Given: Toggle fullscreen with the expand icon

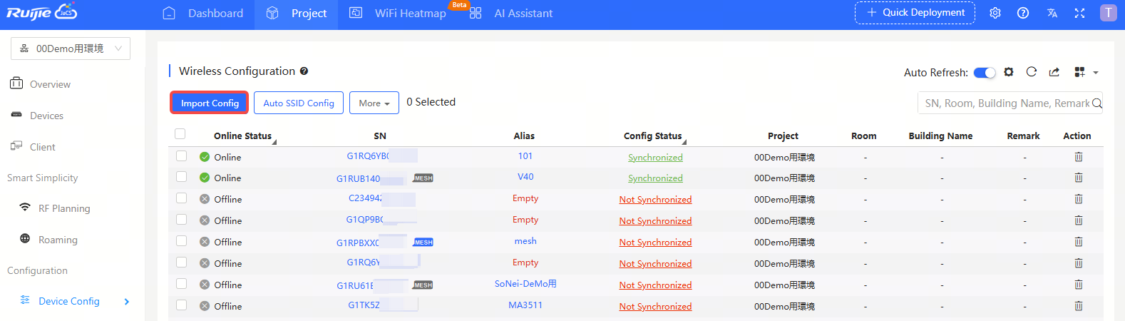Looking at the screenshot, I should click(1079, 13).
